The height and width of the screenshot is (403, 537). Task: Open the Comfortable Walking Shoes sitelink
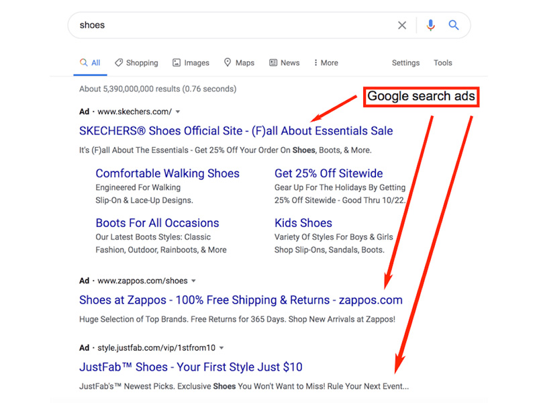pyautogui.click(x=167, y=173)
